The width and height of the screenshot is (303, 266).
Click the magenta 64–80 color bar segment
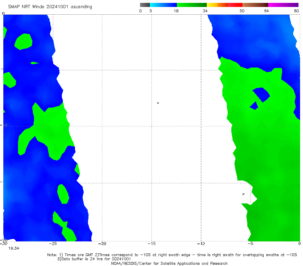pyautogui.click(x=283, y=5)
